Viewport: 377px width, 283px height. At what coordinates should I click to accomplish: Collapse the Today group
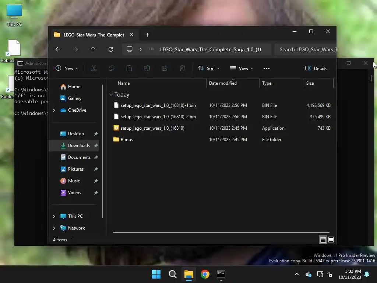tap(111, 95)
